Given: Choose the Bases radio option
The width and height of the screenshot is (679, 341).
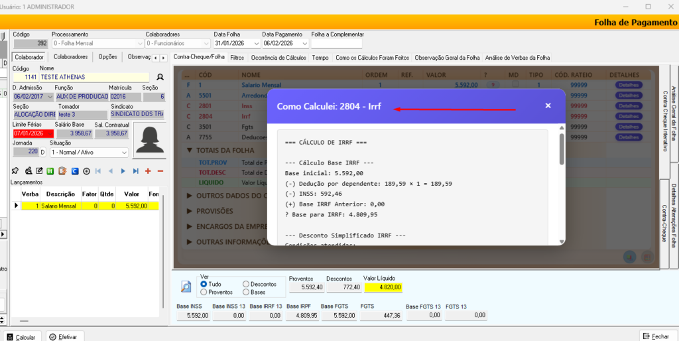Looking at the screenshot, I should [x=246, y=292].
